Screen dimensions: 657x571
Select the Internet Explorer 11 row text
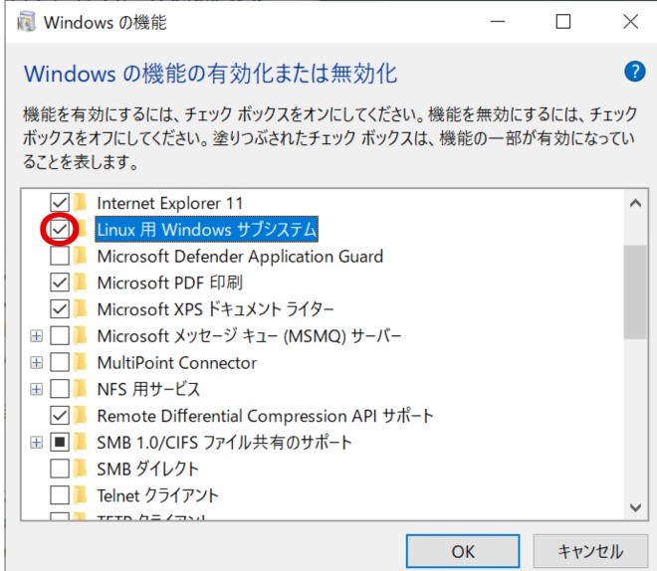click(x=170, y=203)
